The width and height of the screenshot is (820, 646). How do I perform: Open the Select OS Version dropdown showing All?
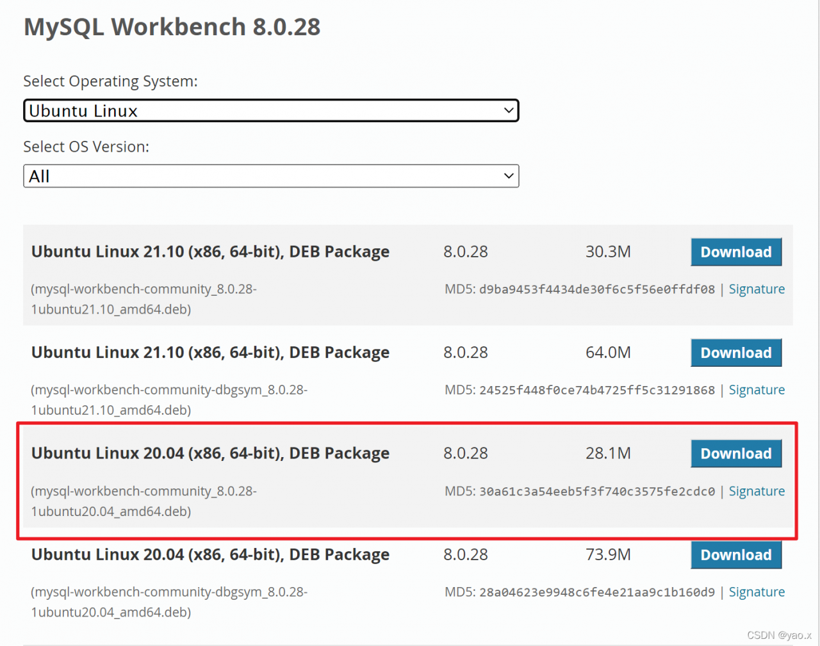coord(271,176)
